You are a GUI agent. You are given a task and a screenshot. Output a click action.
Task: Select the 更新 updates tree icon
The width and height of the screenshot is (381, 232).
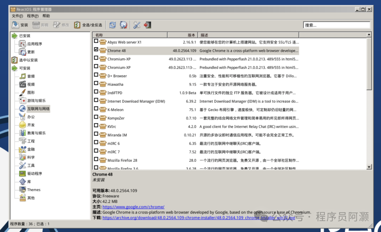point(23,52)
